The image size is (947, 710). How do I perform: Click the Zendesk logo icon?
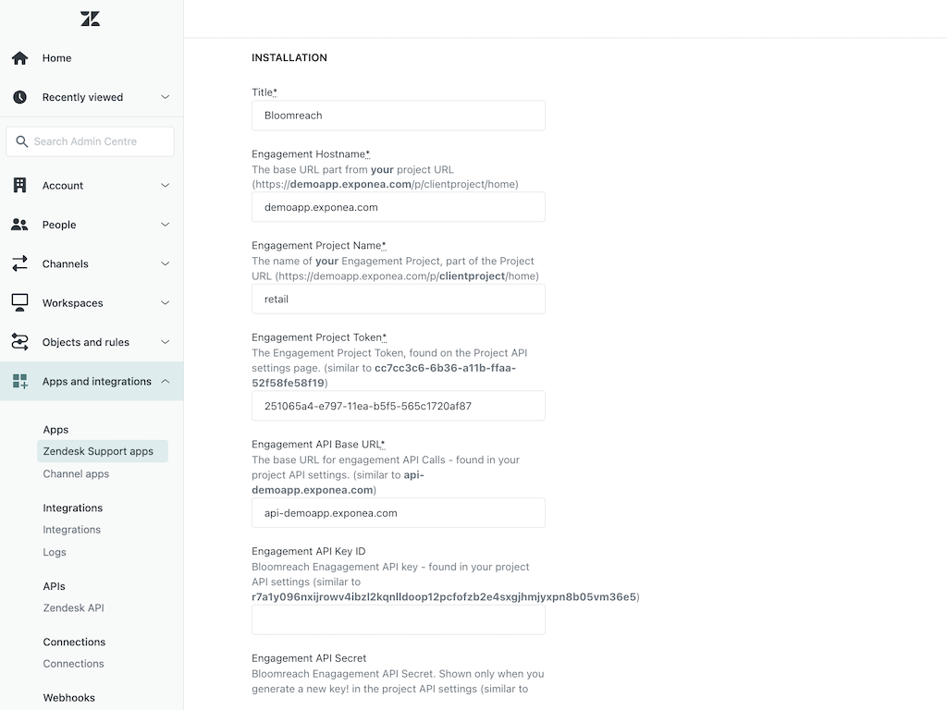[x=90, y=18]
